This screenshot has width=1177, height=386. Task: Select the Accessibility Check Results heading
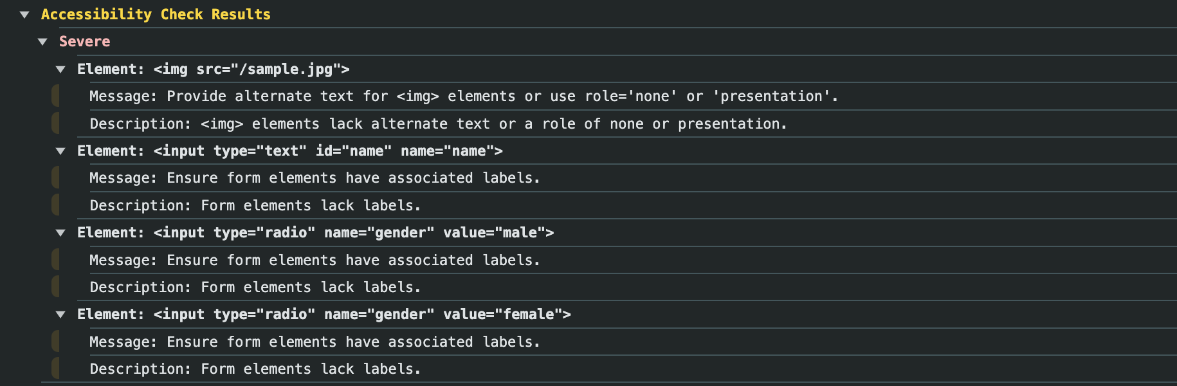[156, 14]
